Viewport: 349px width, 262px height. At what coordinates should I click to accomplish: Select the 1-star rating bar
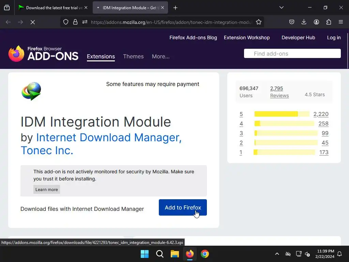[284, 152]
